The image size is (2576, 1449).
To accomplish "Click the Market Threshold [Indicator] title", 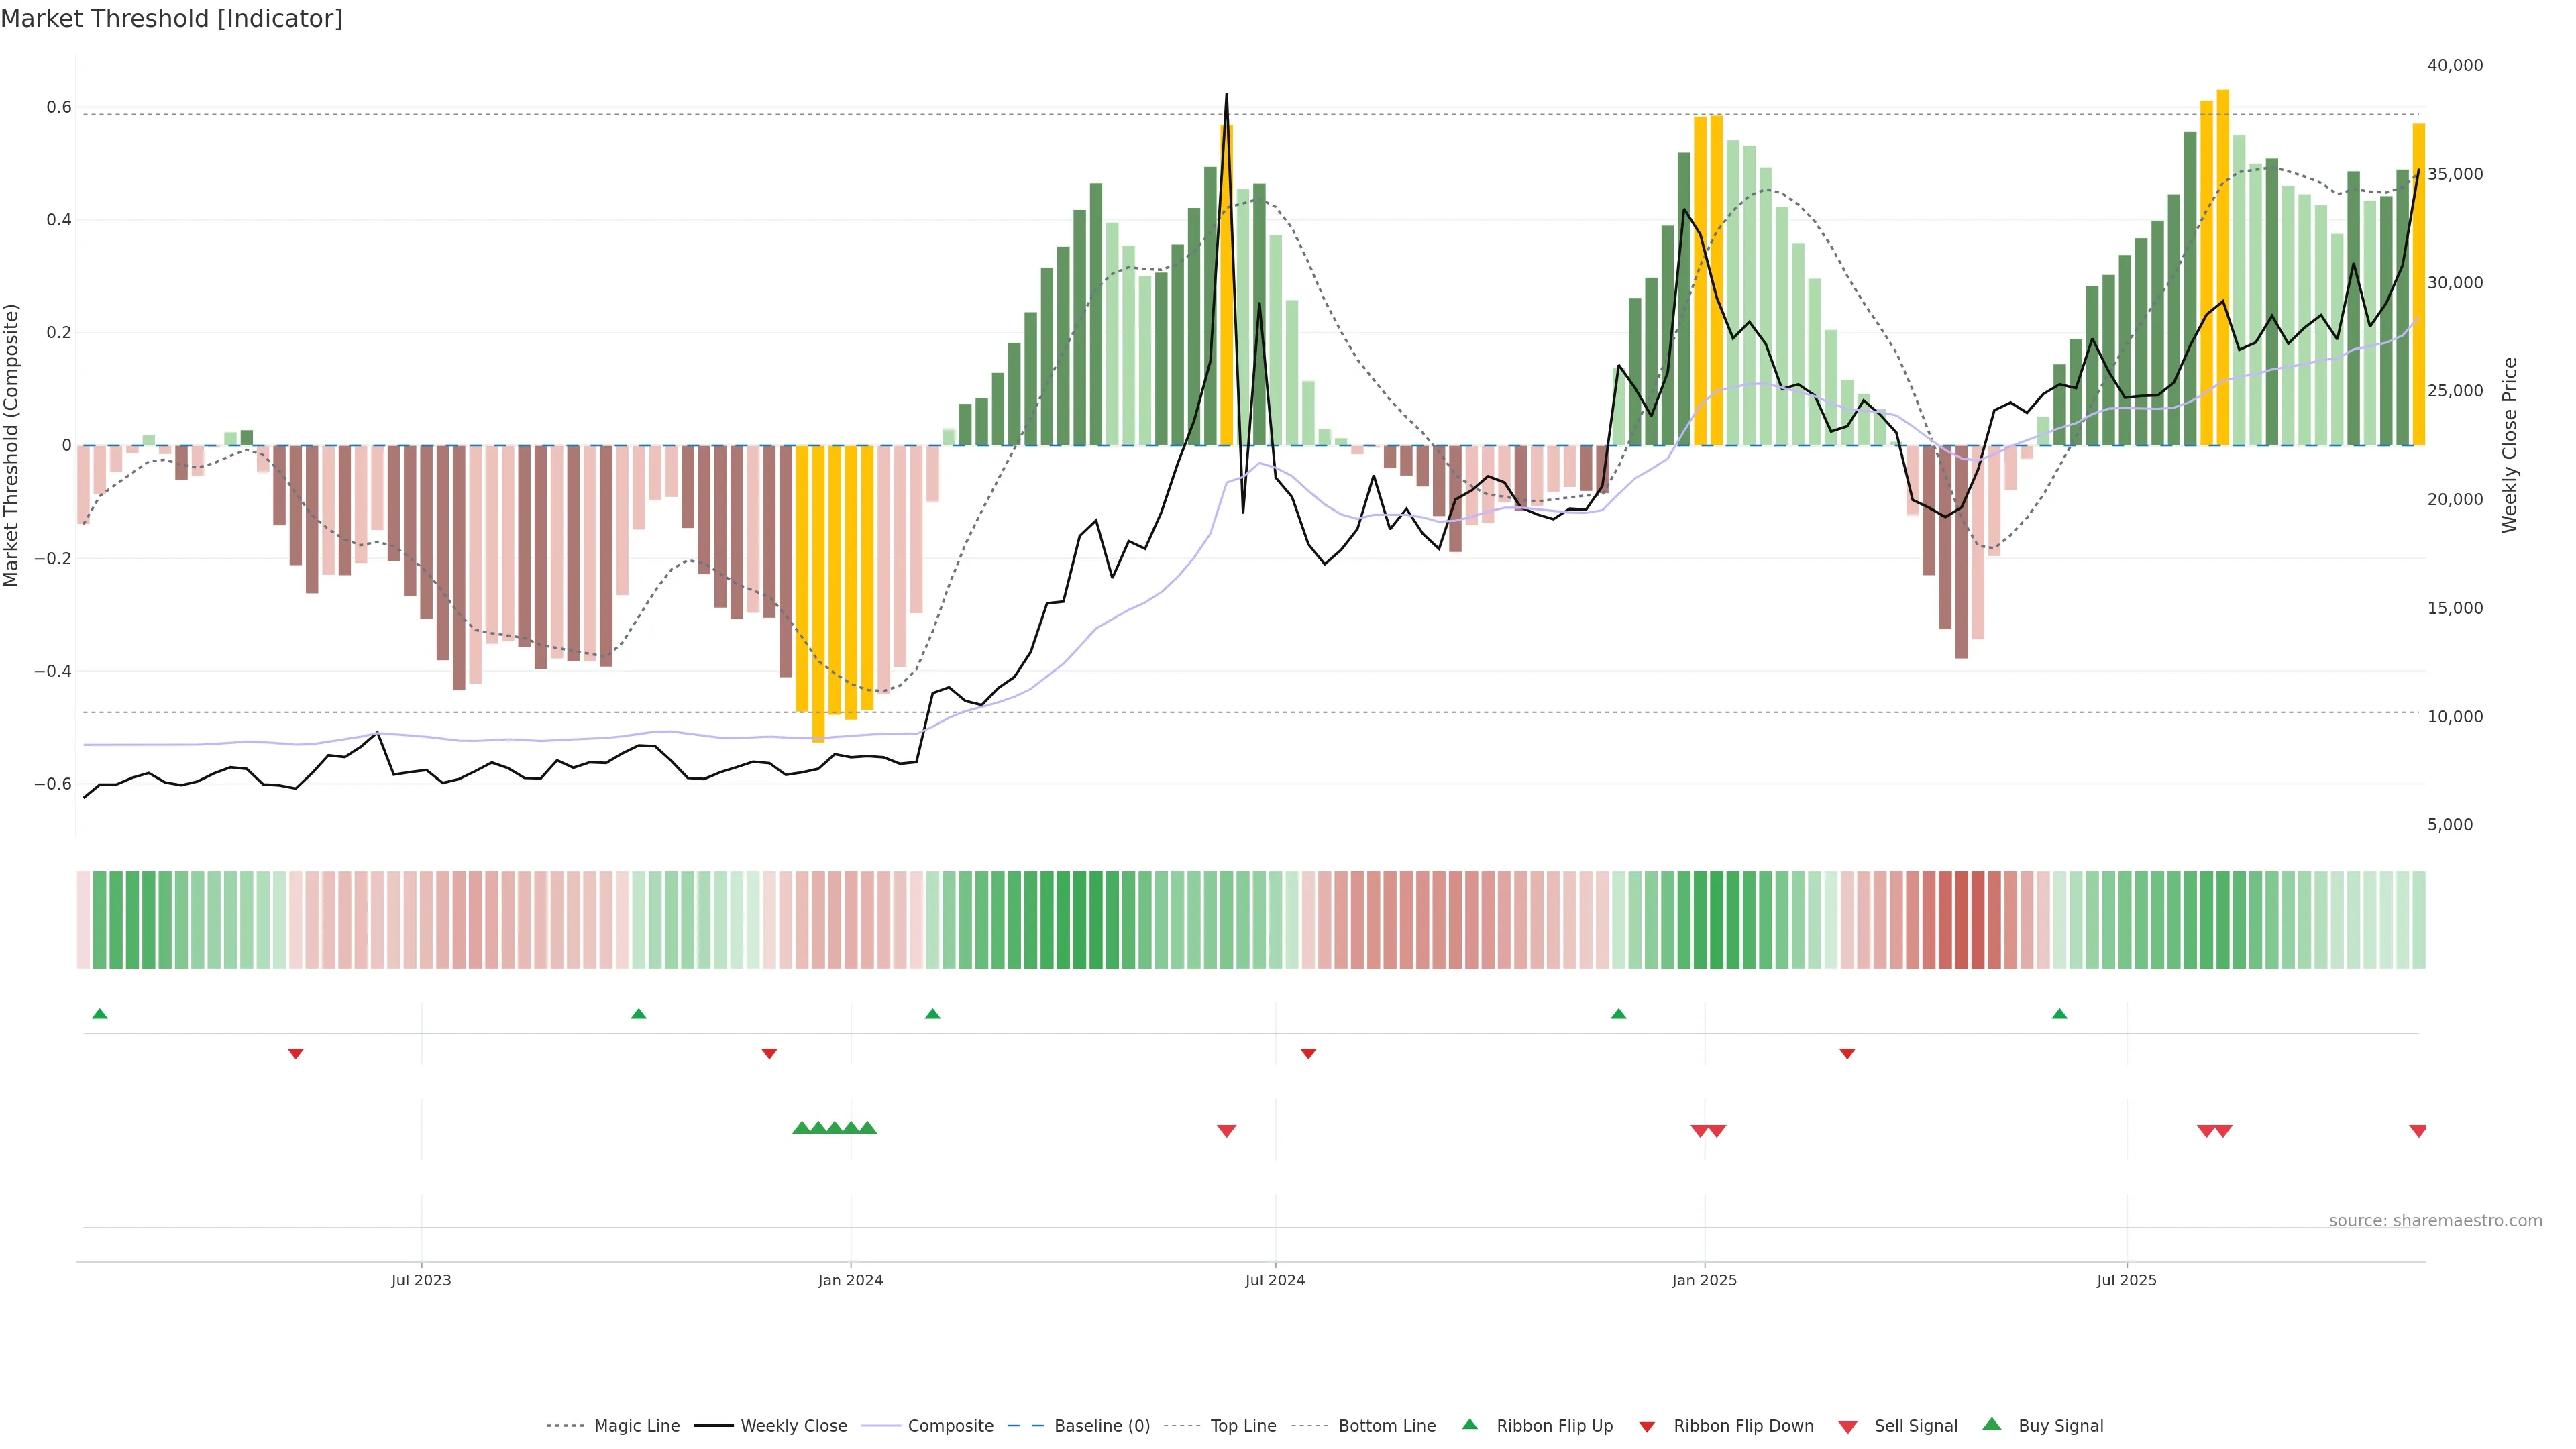I will [x=171, y=19].
